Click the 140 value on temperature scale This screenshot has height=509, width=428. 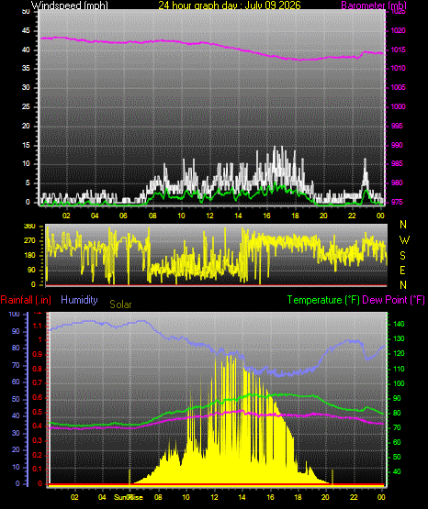(x=399, y=324)
